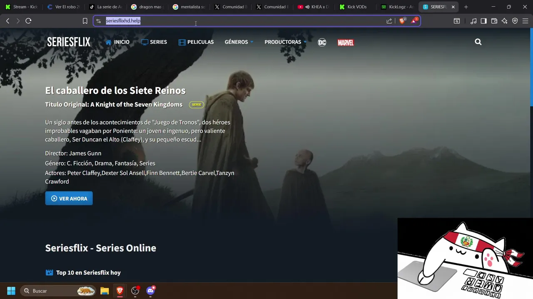The width and height of the screenshot is (533, 299).
Task: Open the Windows Start button
Action: (x=11, y=291)
